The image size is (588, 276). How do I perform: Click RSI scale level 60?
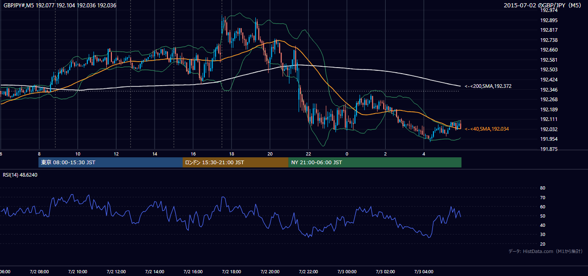tap(542, 207)
